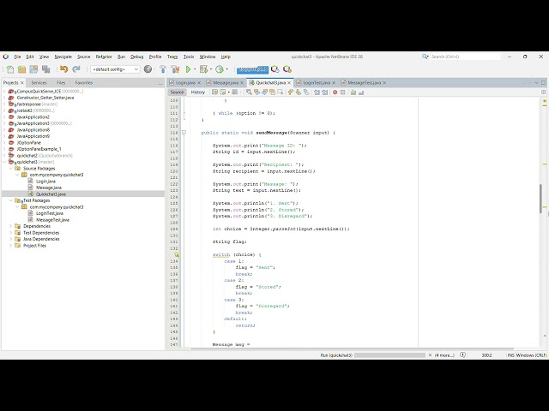Image resolution: width=549 pixels, height=411 pixels.
Task: Click the red Start Macro Recording icon
Action: [335, 92]
